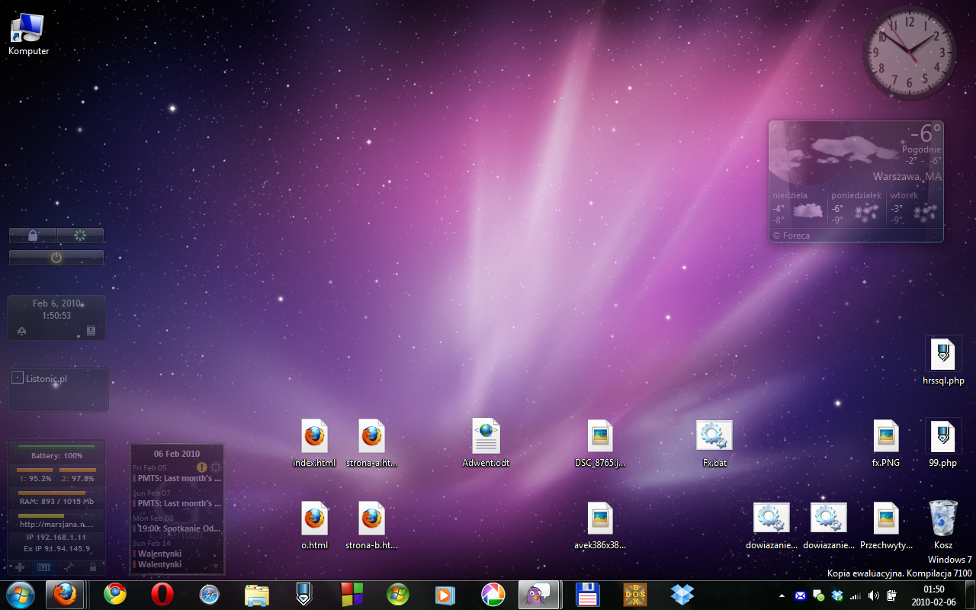The width and height of the screenshot is (976, 610).
Task: Open Dropbox from the taskbar
Action: [x=682, y=594]
